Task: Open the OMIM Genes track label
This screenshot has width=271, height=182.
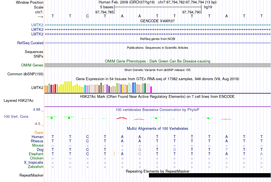Action: (32, 65)
